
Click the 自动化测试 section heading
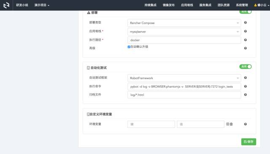pyautogui.click(x=99, y=68)
